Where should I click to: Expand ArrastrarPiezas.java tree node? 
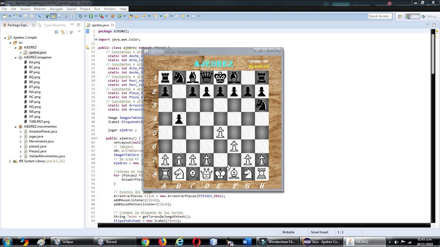tap(21, 131)
